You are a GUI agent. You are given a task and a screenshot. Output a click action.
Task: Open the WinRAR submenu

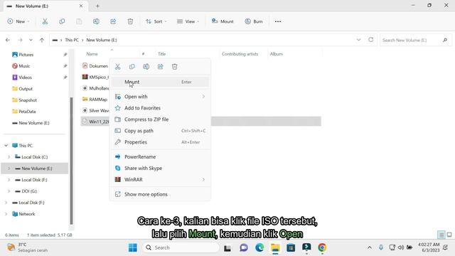tap(160, 180)
